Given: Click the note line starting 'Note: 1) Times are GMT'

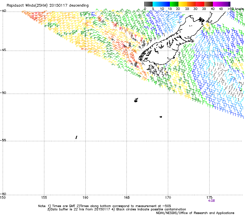Looking at the screenshot, I should pyautogui.click(x=105, y=206).
